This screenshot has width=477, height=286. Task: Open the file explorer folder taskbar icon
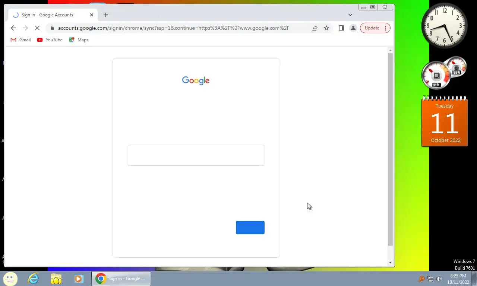tap(56, 279)
